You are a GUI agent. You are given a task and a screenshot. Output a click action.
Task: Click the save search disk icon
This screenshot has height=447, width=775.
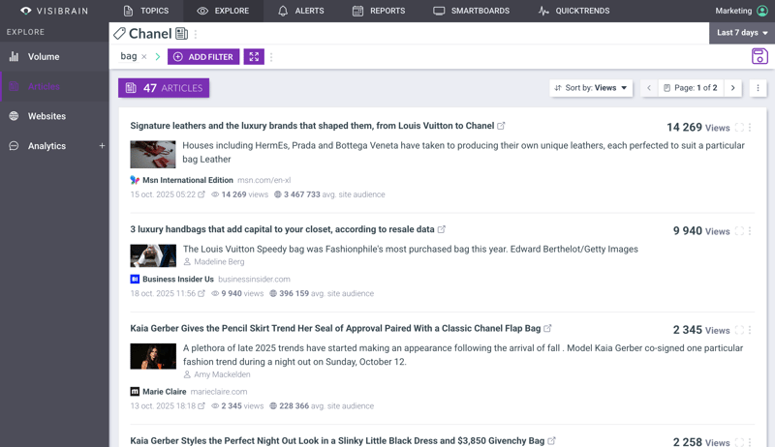(759, 57)
